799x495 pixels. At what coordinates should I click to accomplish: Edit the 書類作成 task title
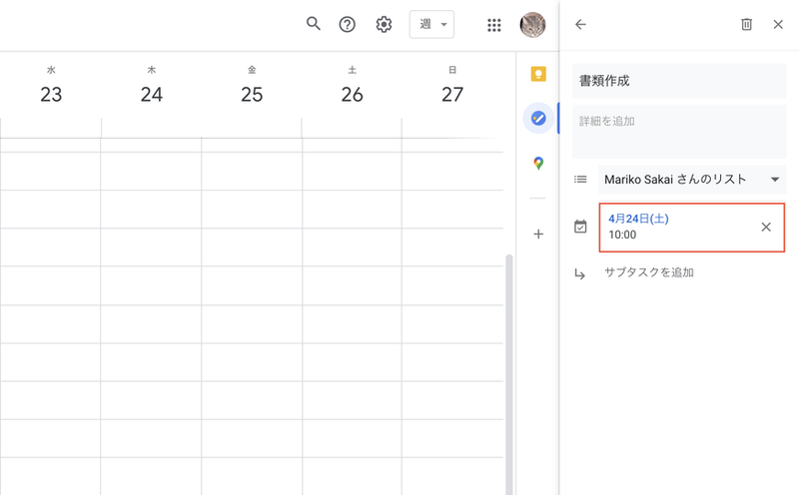pyautogui.click(x=679, y=81)
